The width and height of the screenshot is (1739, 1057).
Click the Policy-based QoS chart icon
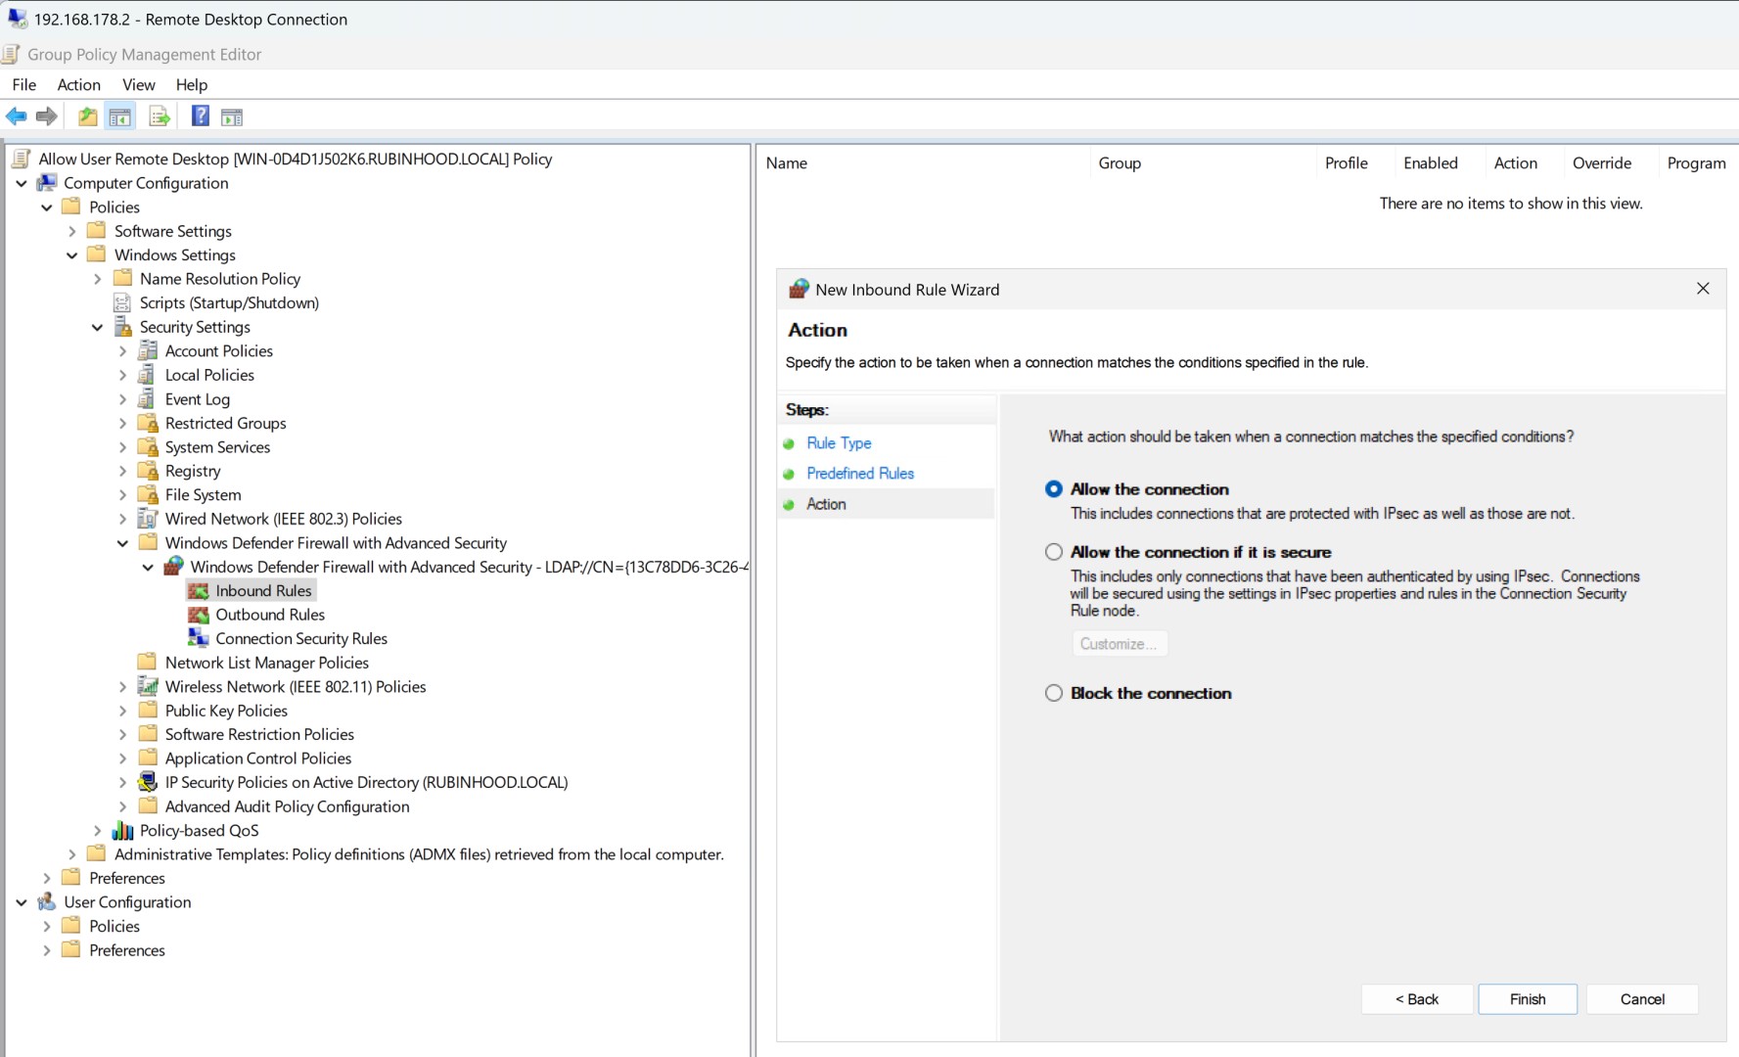click(122, 830)
